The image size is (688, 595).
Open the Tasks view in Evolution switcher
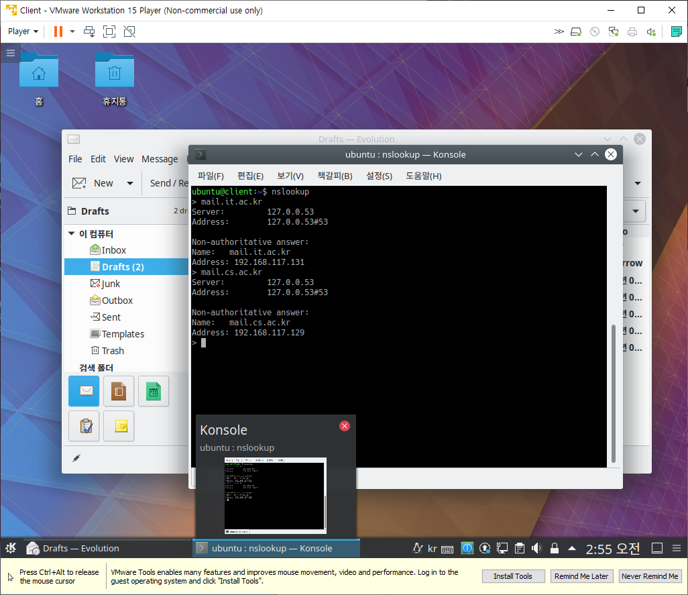[x=83, y=426]
